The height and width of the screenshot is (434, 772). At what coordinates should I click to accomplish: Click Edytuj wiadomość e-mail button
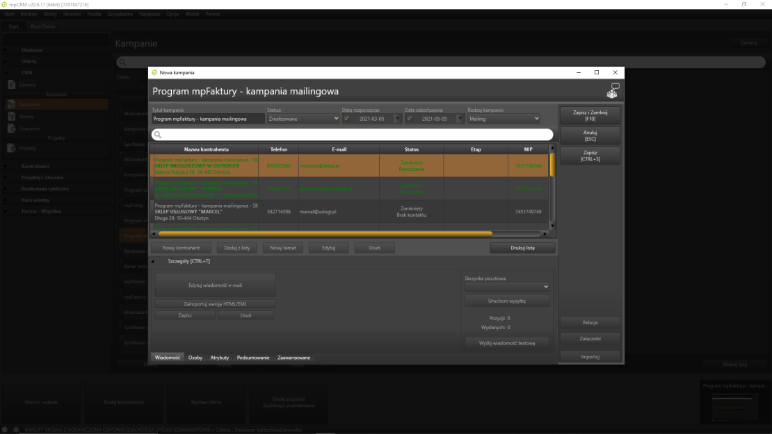tap(215, 285)
